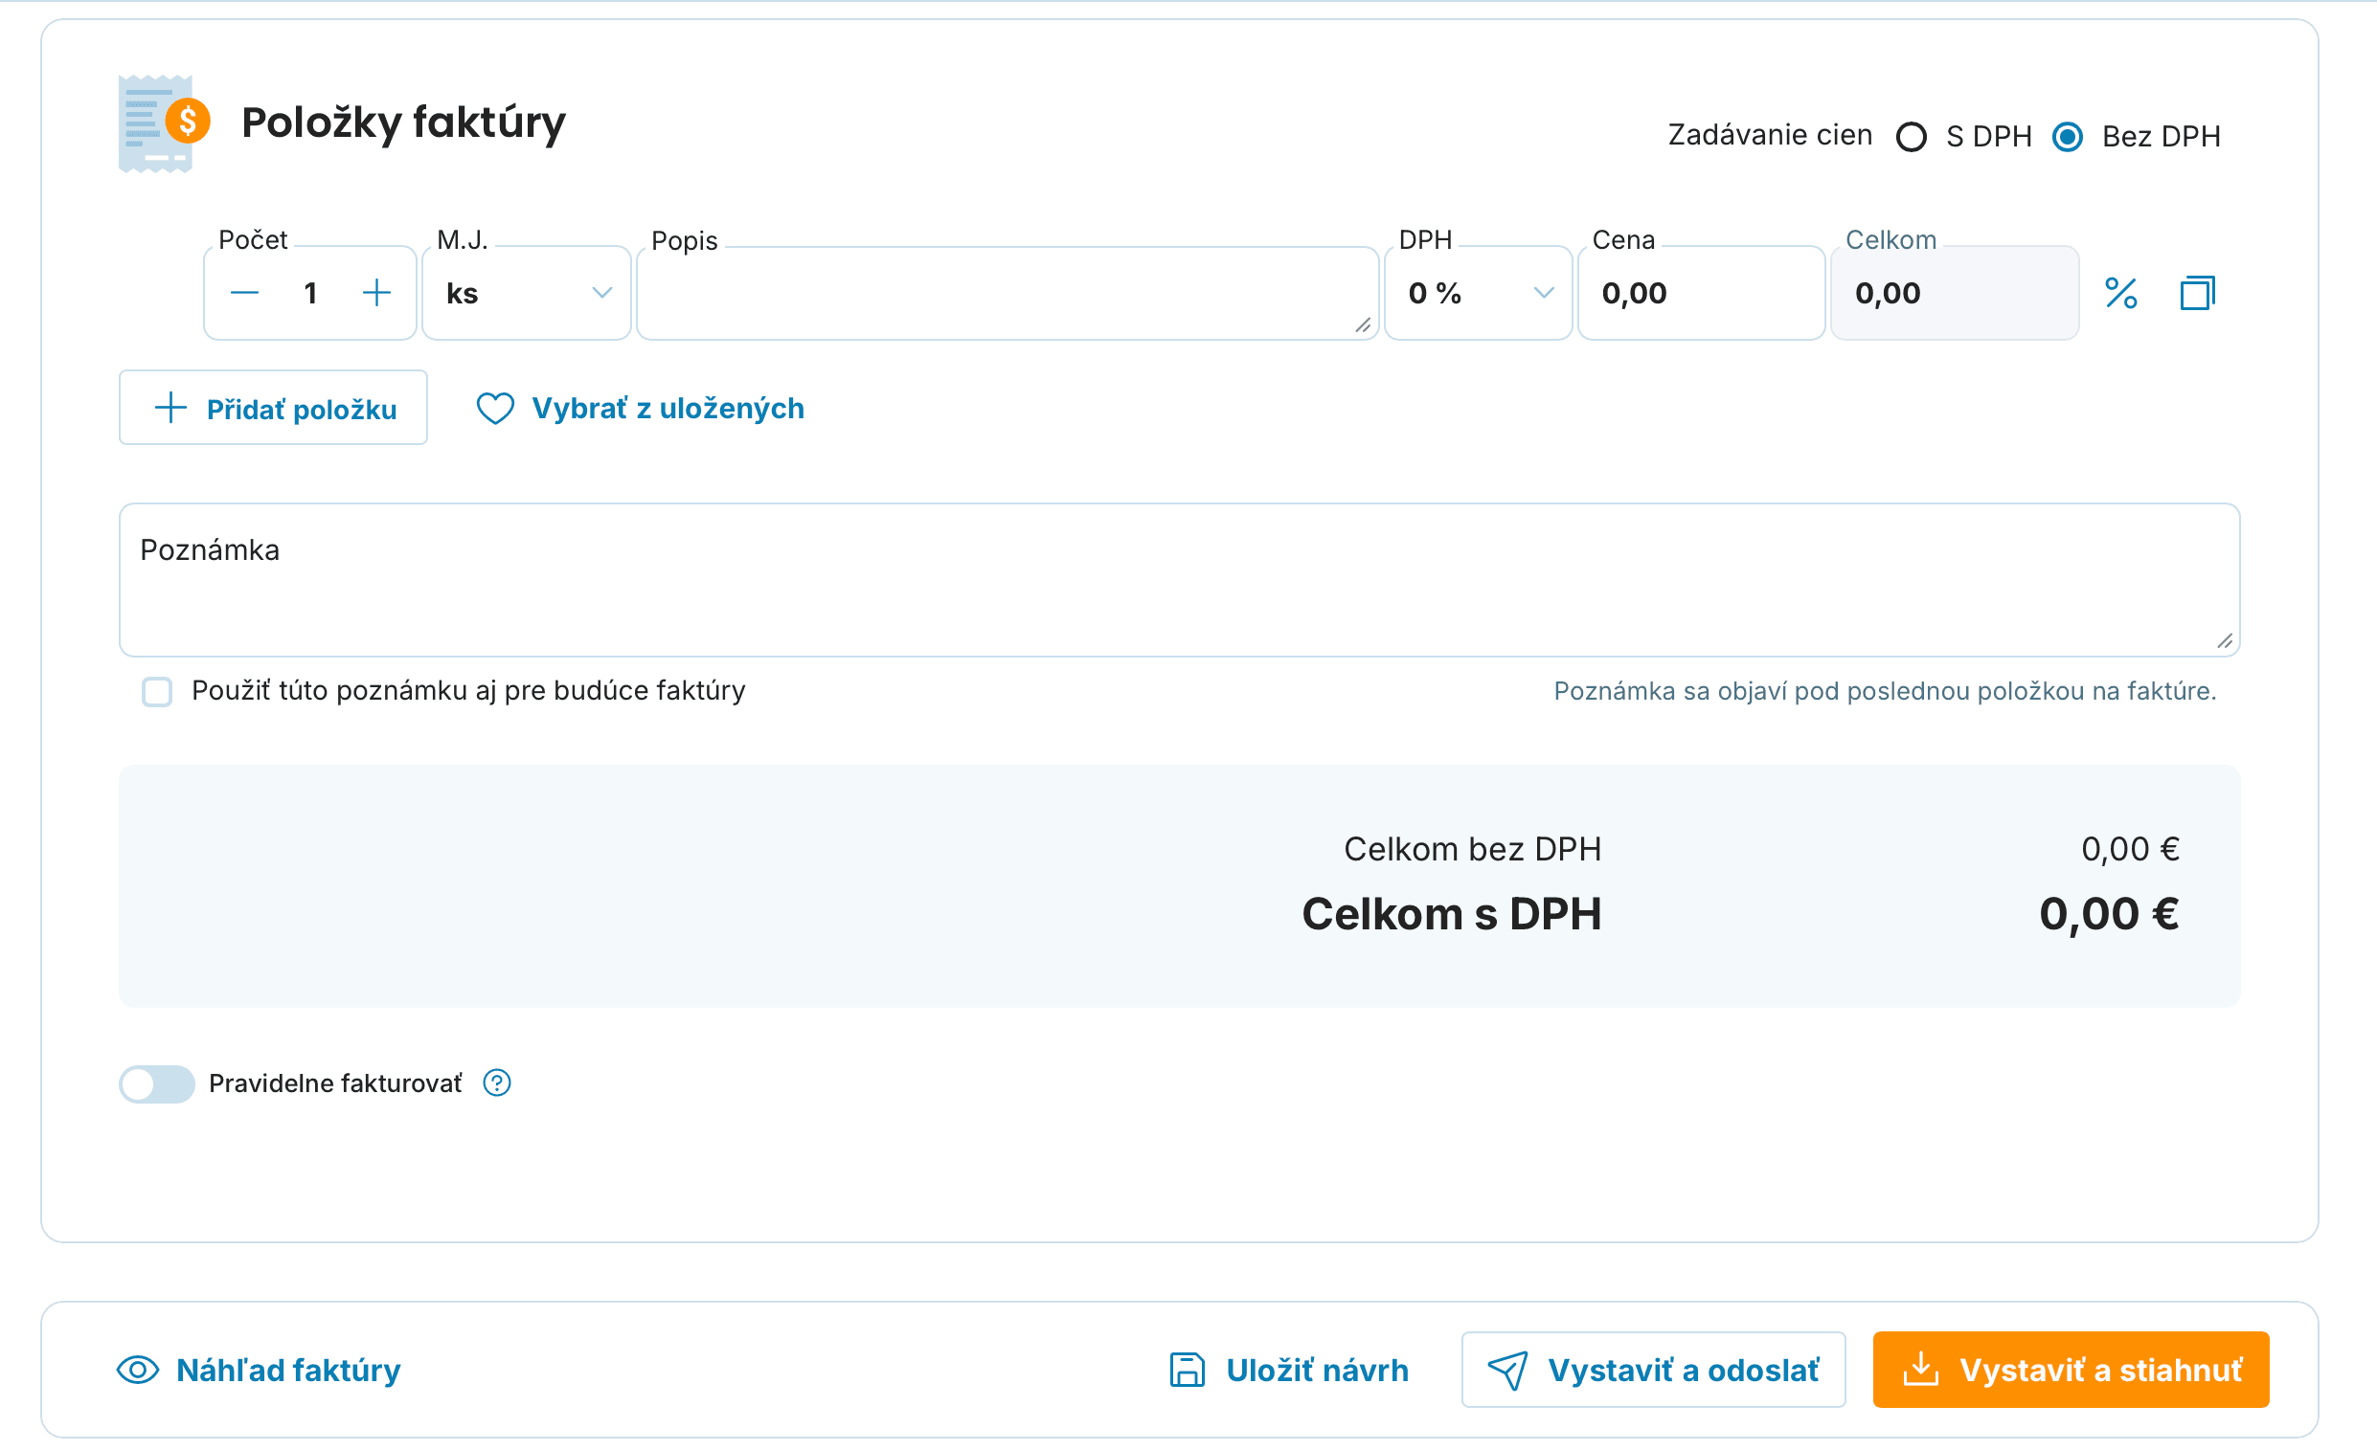Click the help question mark icon
Screen dimensions: 2377x1451
(x=497, y=1083)
